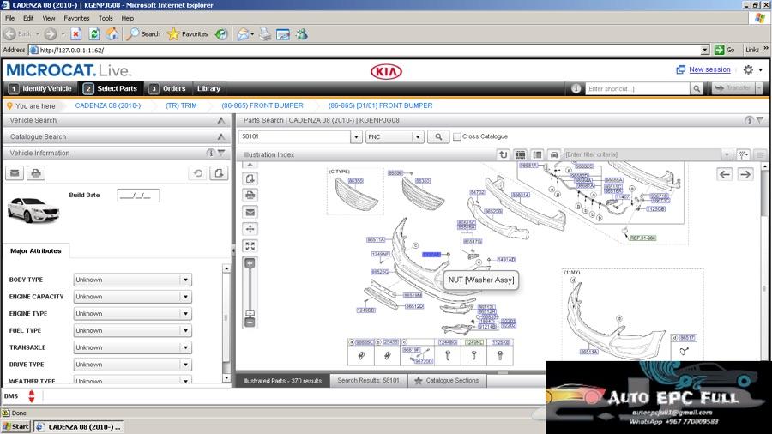This screenshot has height=434, width=772.
Task: Click the parts search magnifier button
Action: 438,136
